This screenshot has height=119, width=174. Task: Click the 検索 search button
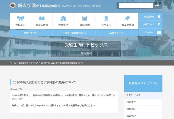point(157,5)
